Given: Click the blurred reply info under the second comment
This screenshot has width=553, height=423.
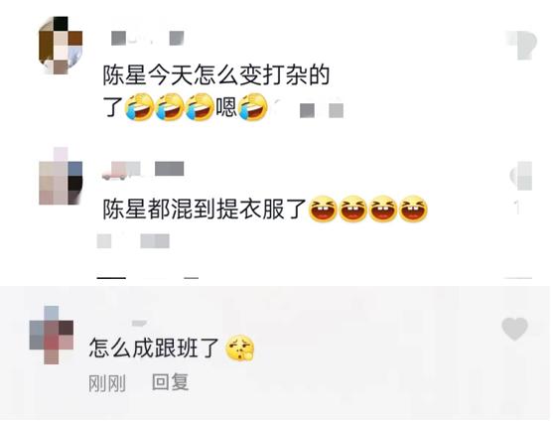Looking at the screenshot, I should tap(133, 241).
